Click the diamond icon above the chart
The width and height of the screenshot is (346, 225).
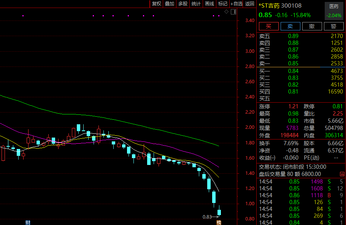point(226,12)
